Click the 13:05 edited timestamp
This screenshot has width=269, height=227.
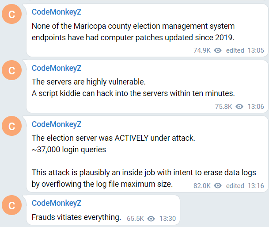click(245, 50)
